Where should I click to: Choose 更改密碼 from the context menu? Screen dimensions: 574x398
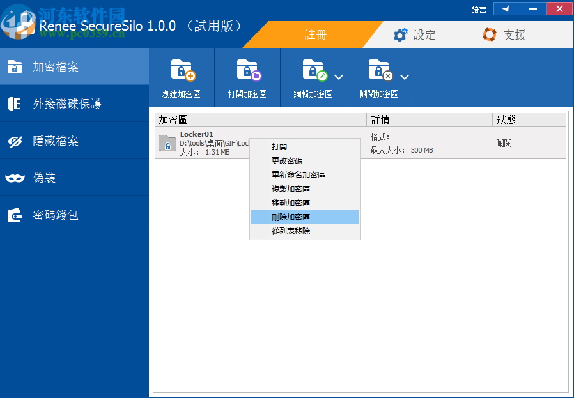[305, 160]
